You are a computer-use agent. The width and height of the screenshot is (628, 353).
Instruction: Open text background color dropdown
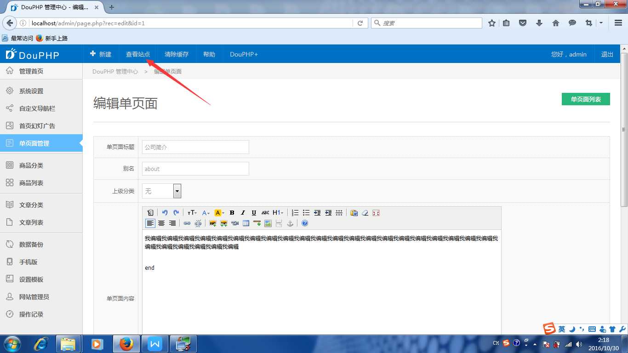(x=219, y=213)
